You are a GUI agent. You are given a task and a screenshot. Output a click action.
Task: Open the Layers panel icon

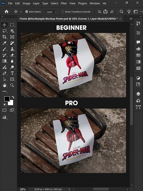tap(138, 94)
